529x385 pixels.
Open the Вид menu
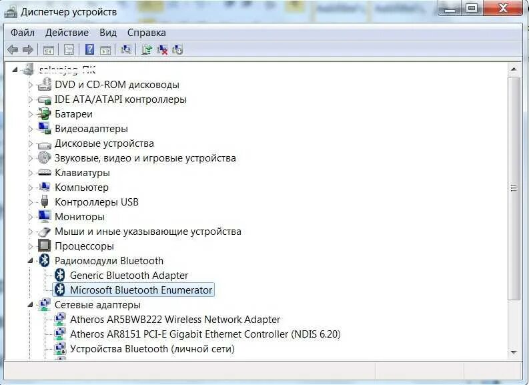(x=108, y=33)
